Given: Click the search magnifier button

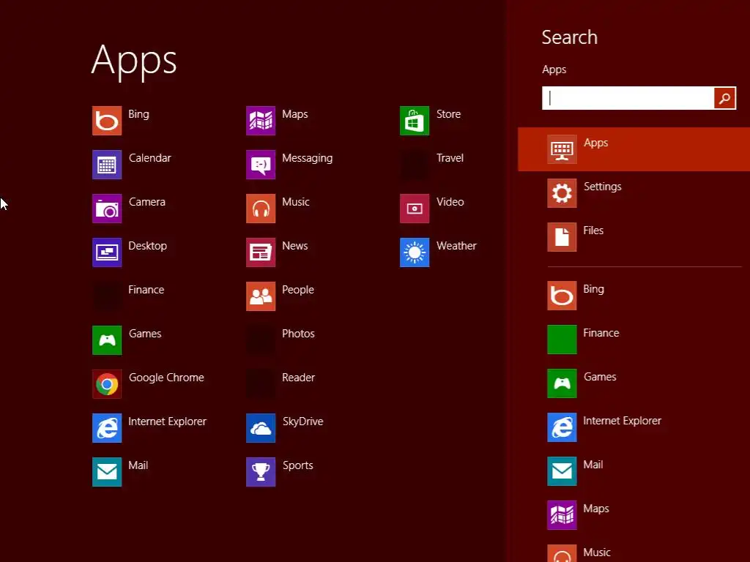Looking at the screenshot, I should coord(724,99).
